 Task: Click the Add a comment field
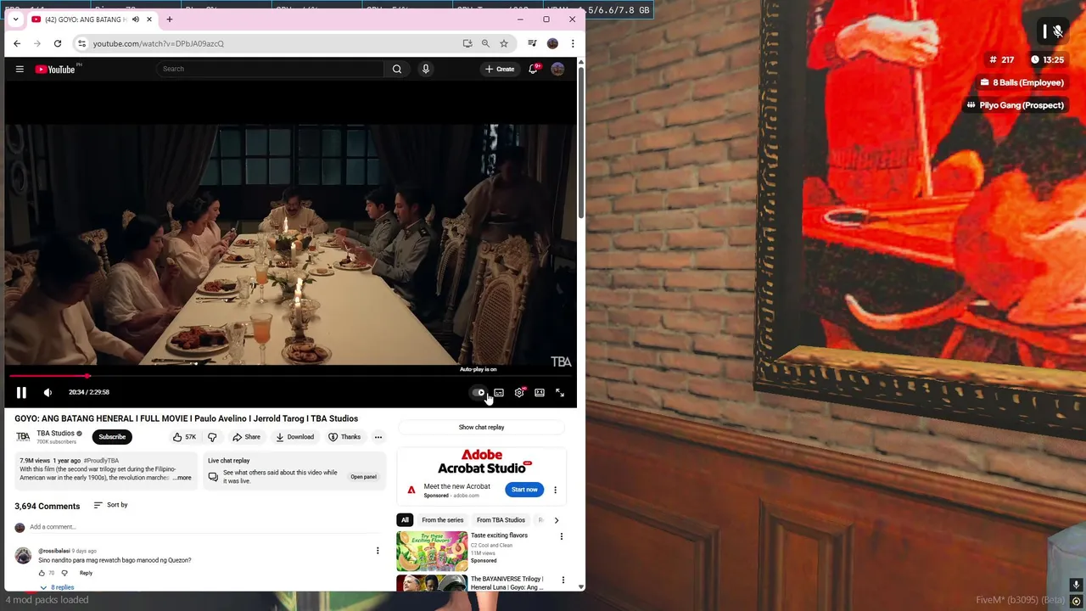pos(204,527)
